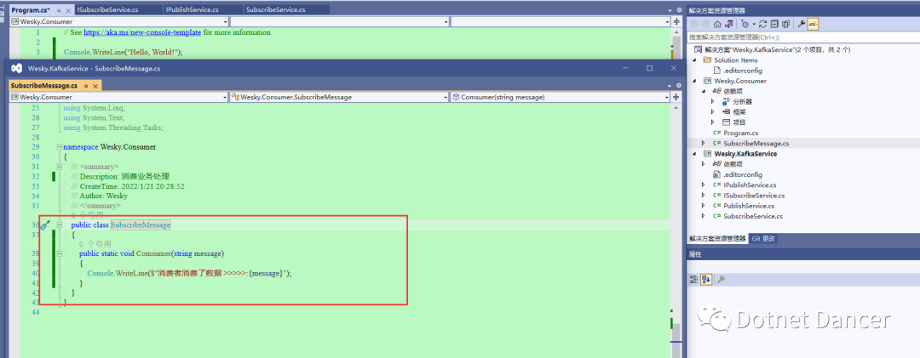This screenshot has width=920, height=358.
Task: Click the Visual Studio logo in floating window title
Action: tap(16, 68)
